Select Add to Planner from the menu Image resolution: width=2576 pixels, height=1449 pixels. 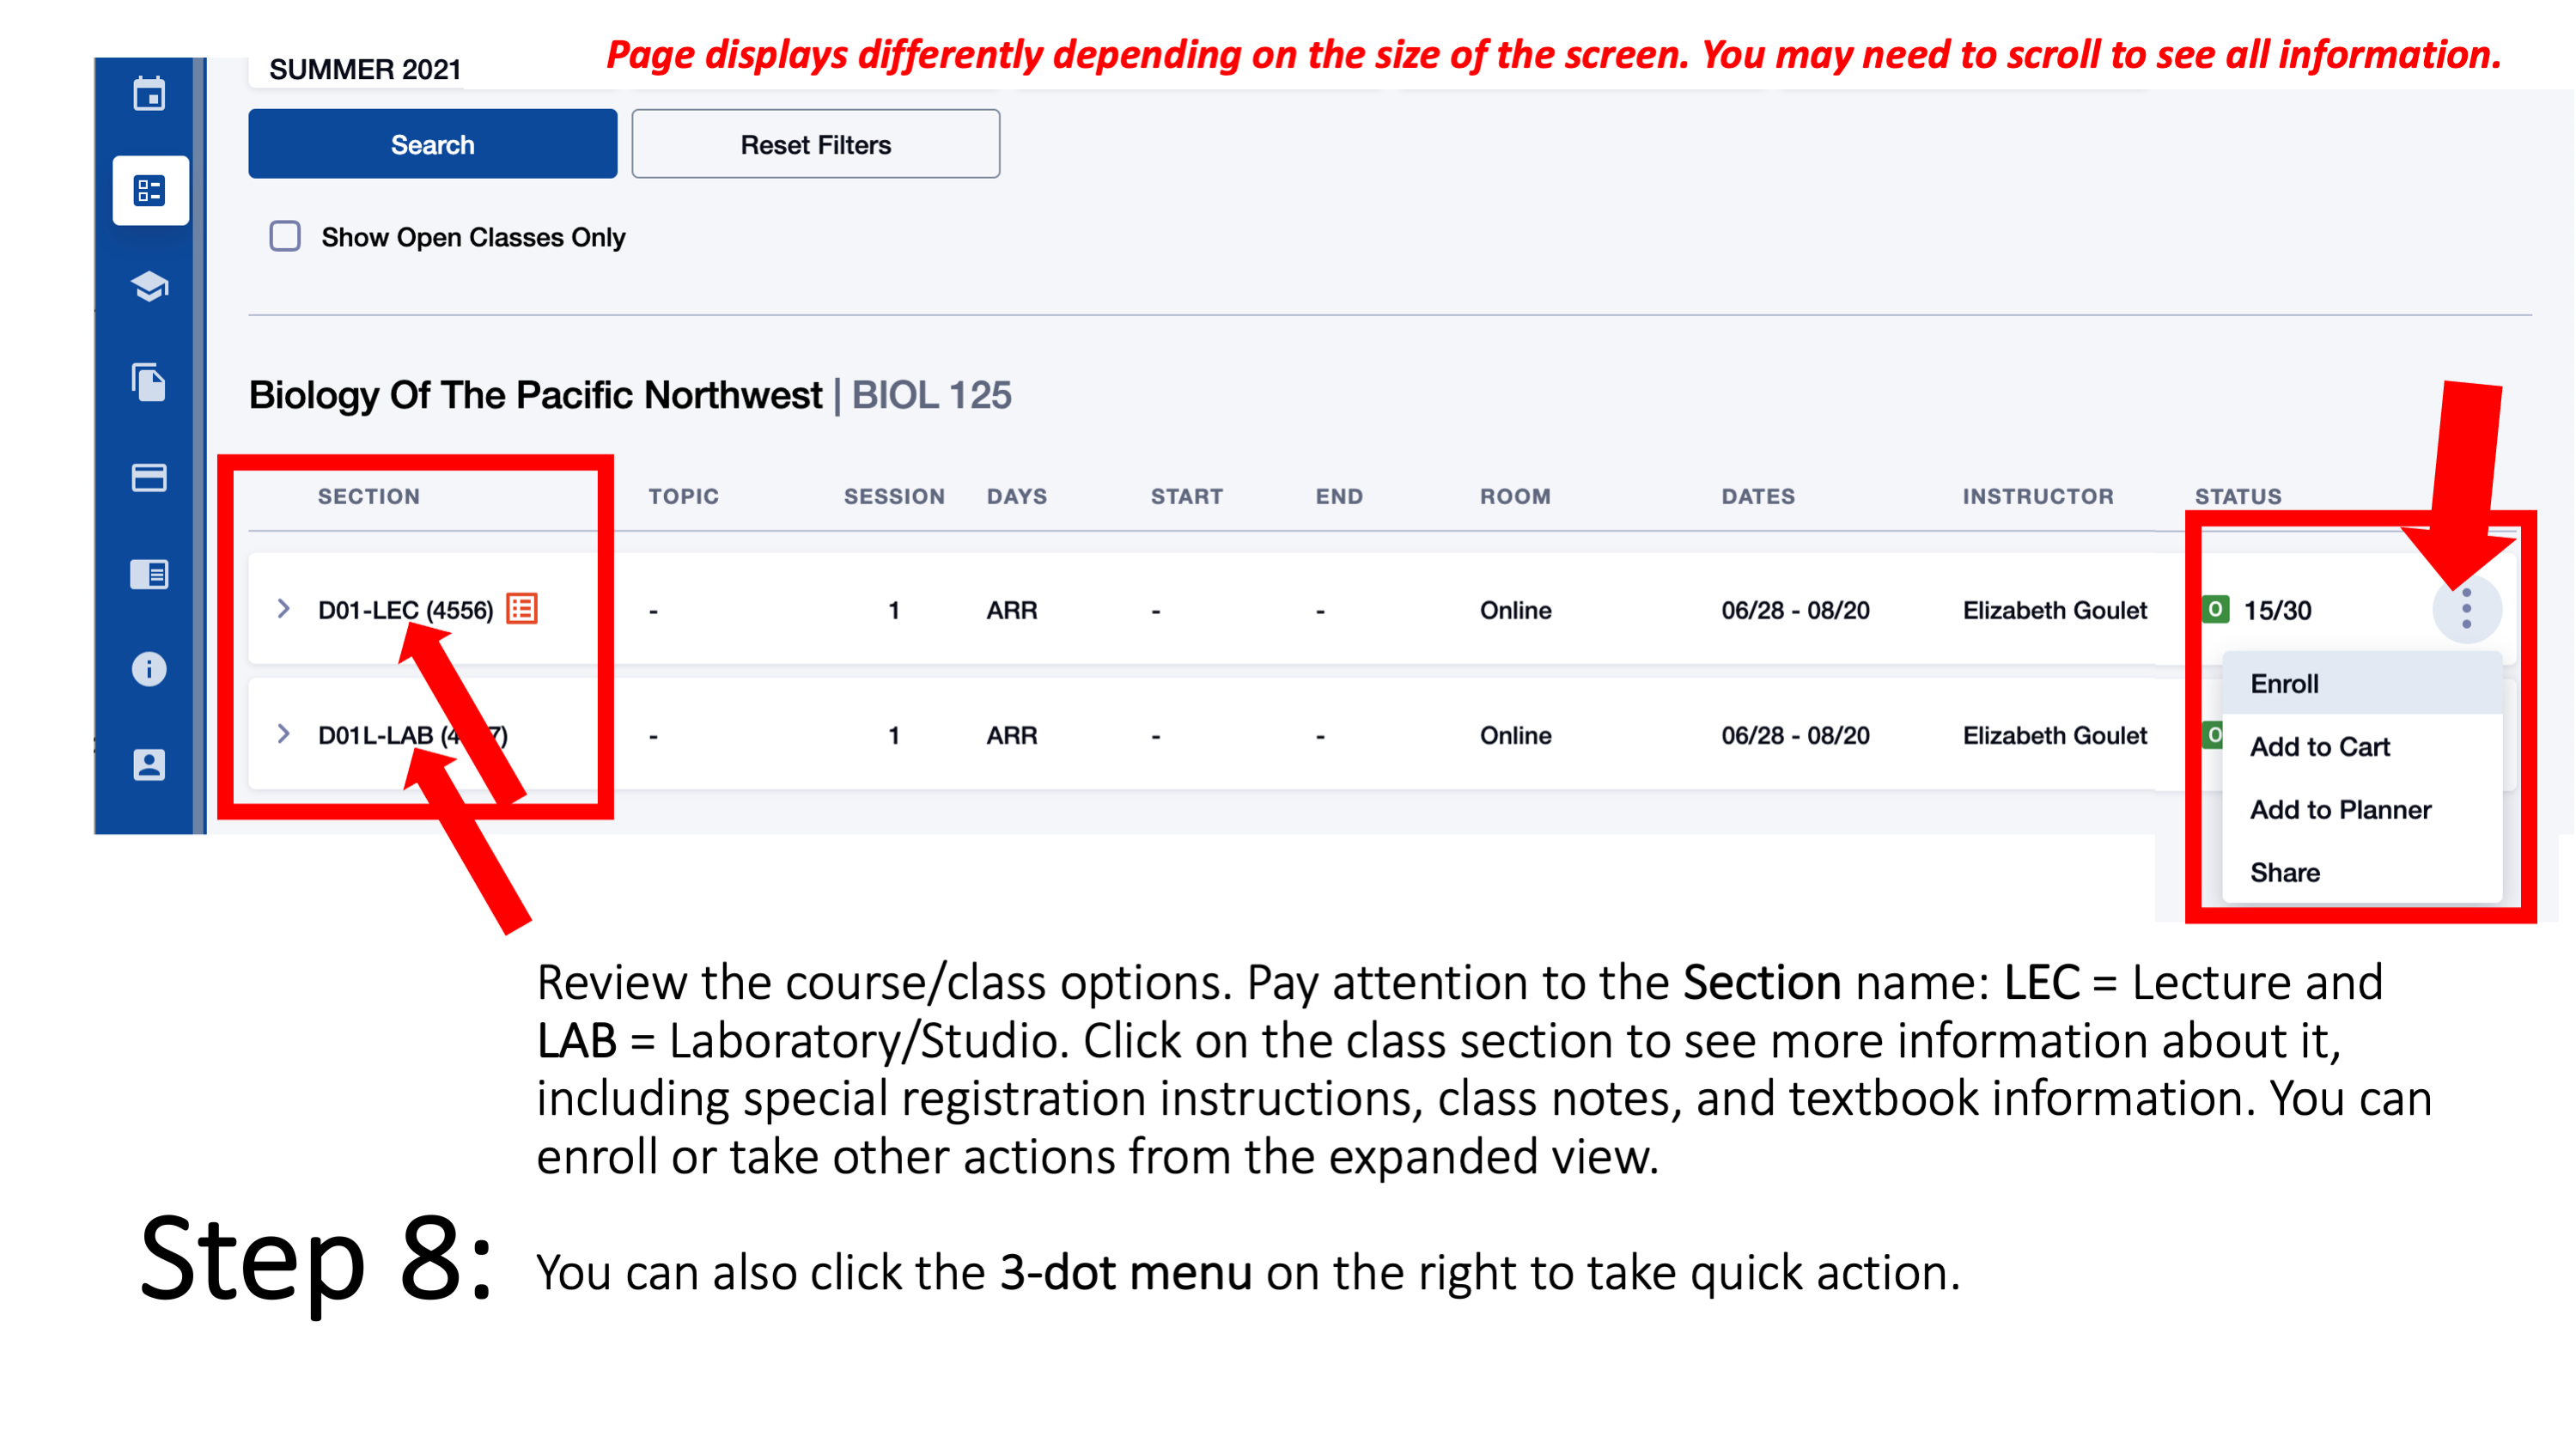pos(2341,808)
